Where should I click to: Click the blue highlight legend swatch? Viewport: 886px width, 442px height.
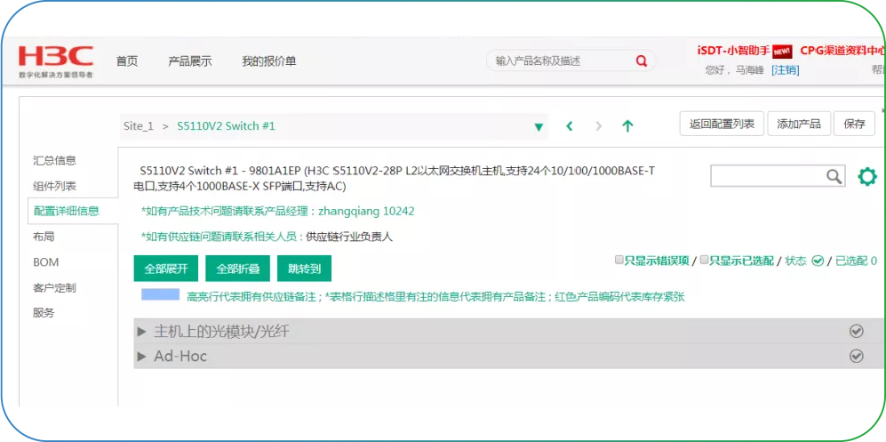coord(161,294)
